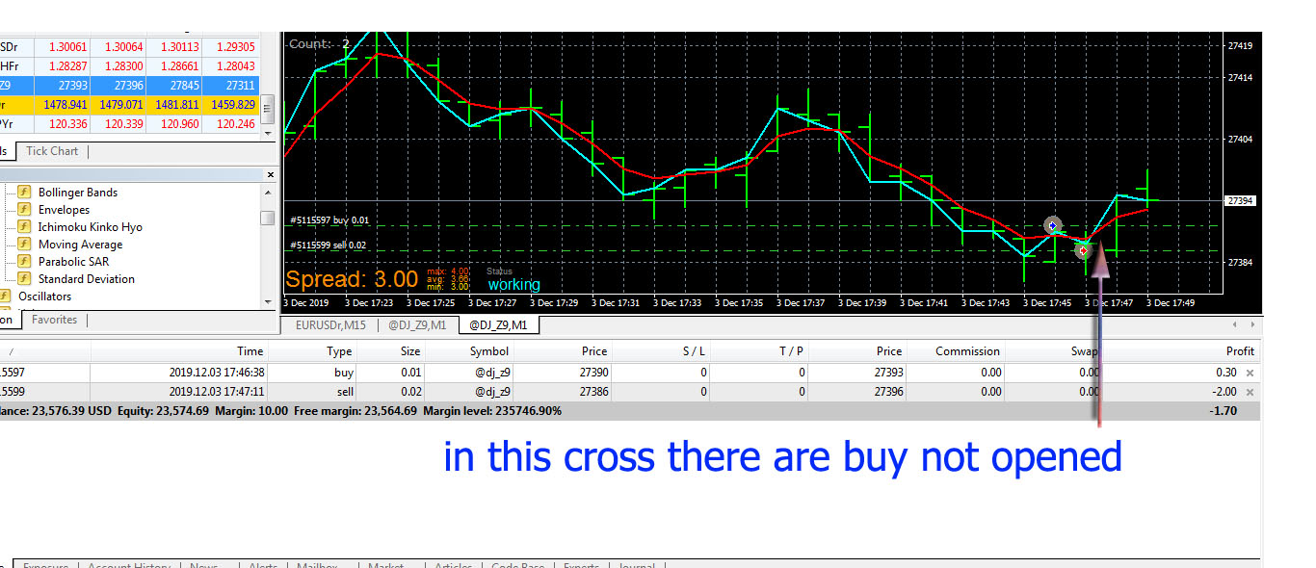
Task: Click the 27419 price axis label
Action: tap(1240, 46)
